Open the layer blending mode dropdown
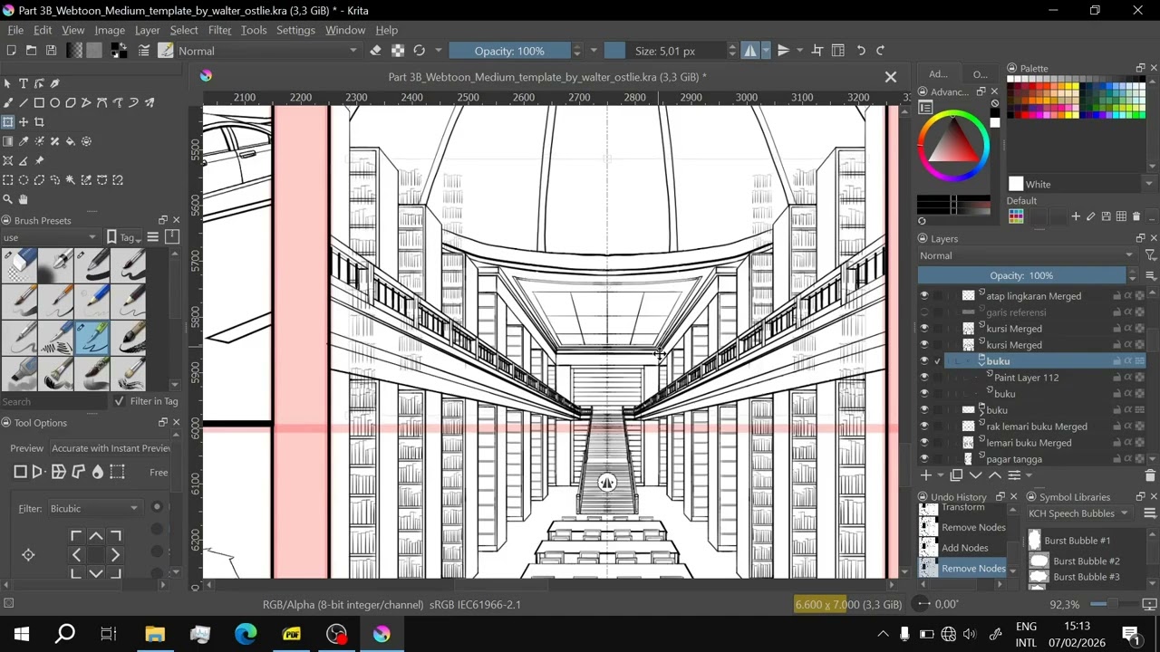This screenshot has width=1160, height=652. (x=1028, y=255)
